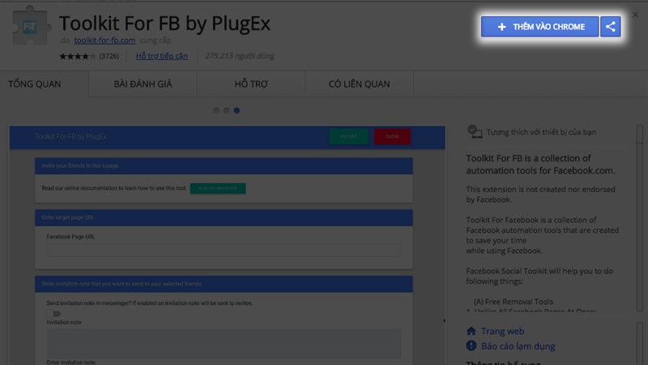Click the share icon button
This screenshot has width=648, height=365.
pyautogui.click(x=611, y=27)
